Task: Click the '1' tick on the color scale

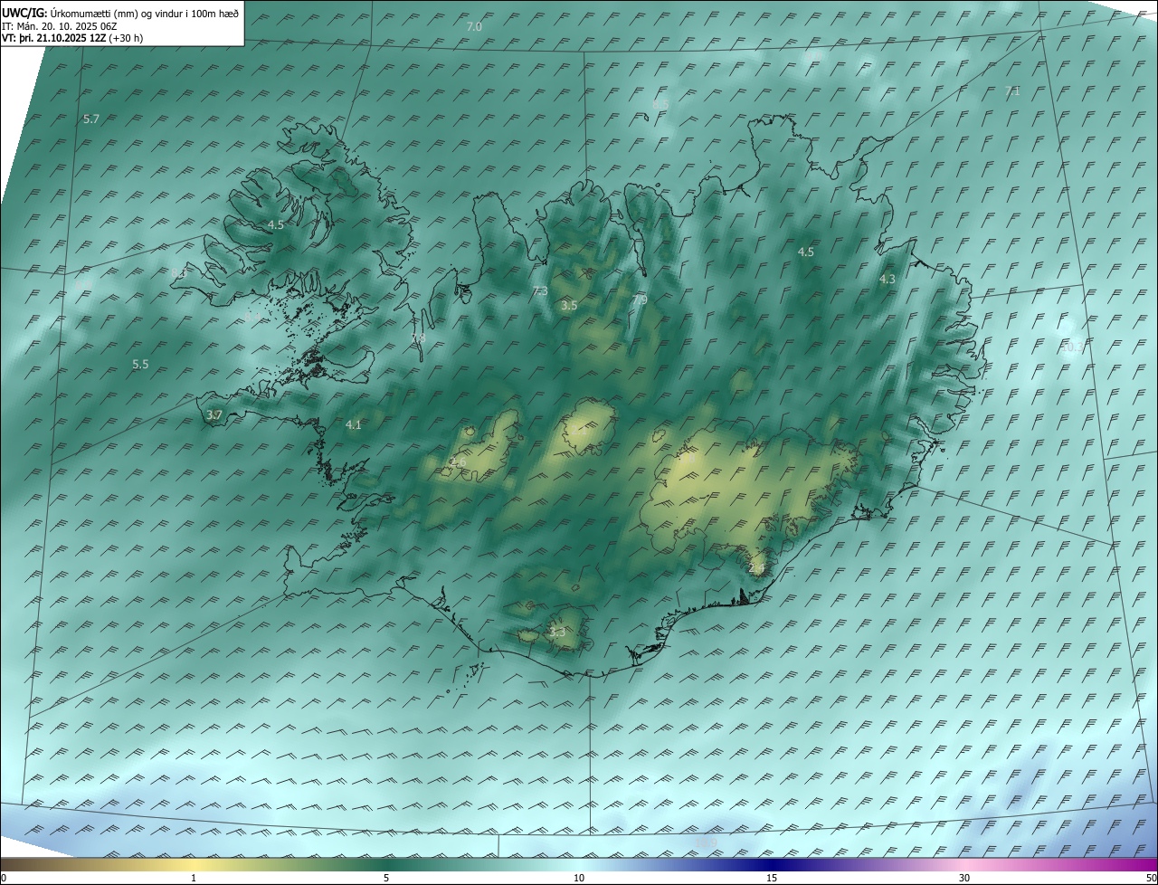Action: [x=194, y=879]
